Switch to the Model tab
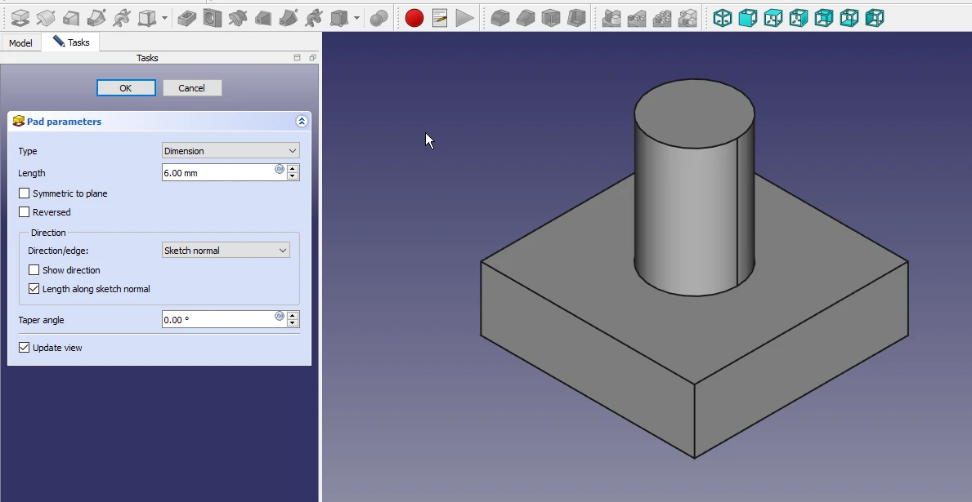Image resolution: width=972 pixels, height=502 pixels. coord(20,42)
